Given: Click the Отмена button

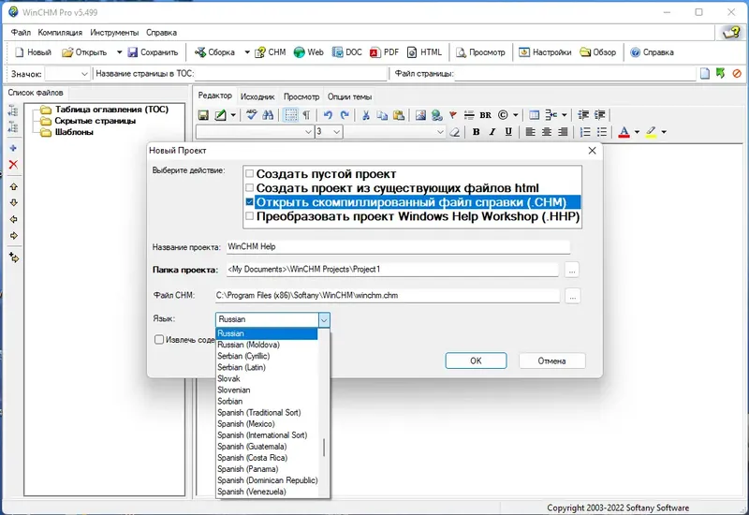Looking at the screenshot, I should click(x=551, y=360).
